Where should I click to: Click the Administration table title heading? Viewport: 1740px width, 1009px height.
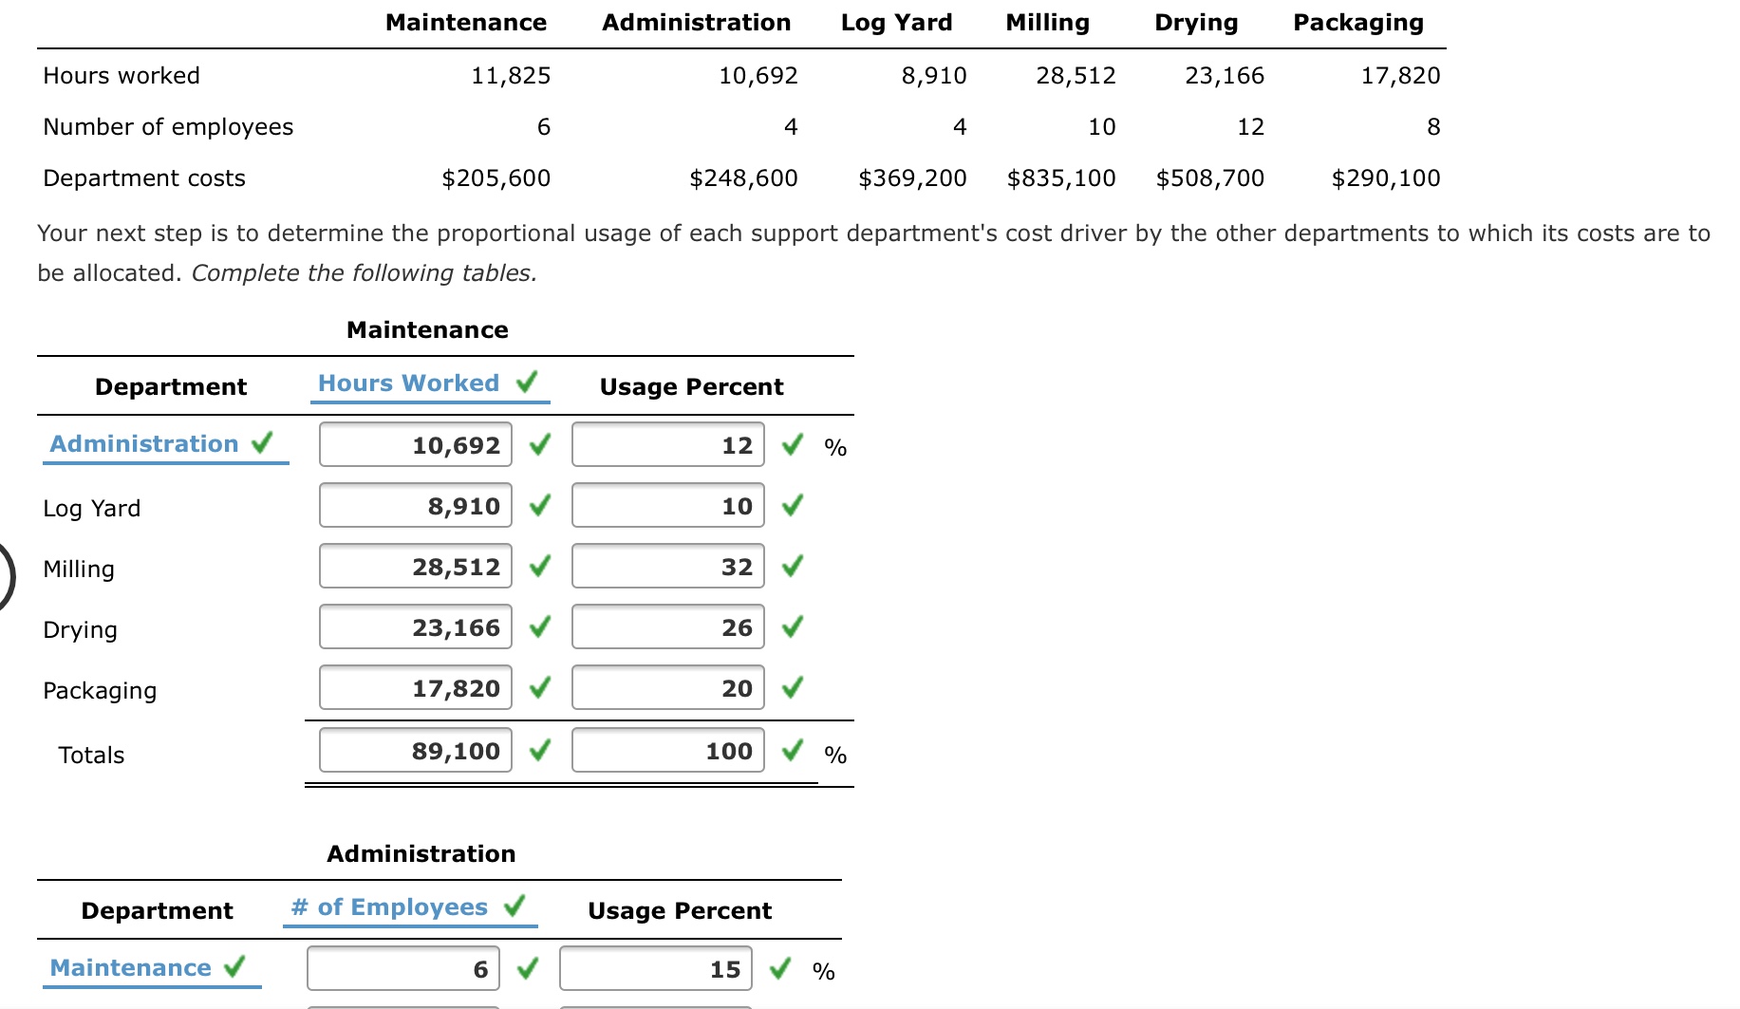(421, 853)
